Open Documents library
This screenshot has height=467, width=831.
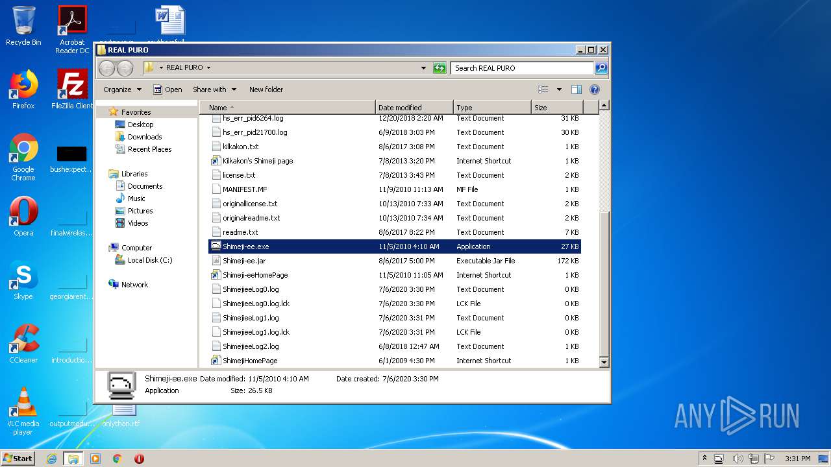coord(145,186)
